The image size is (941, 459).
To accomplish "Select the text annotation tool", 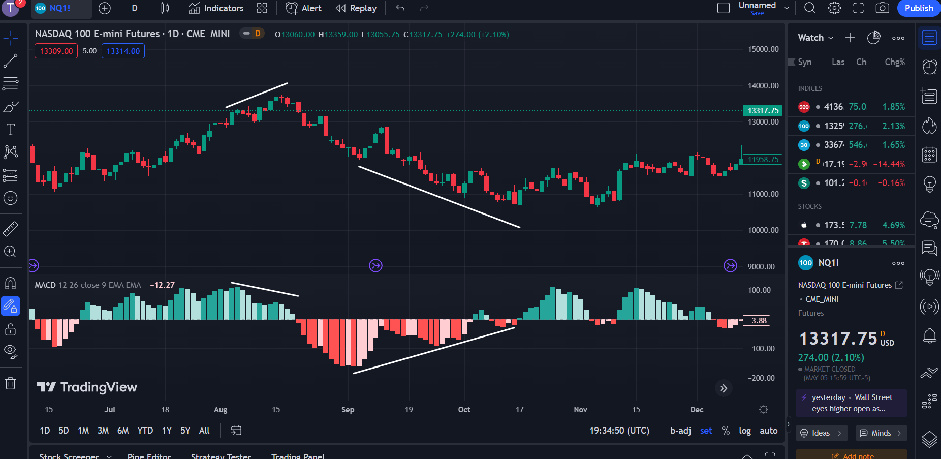I will 10,129.
